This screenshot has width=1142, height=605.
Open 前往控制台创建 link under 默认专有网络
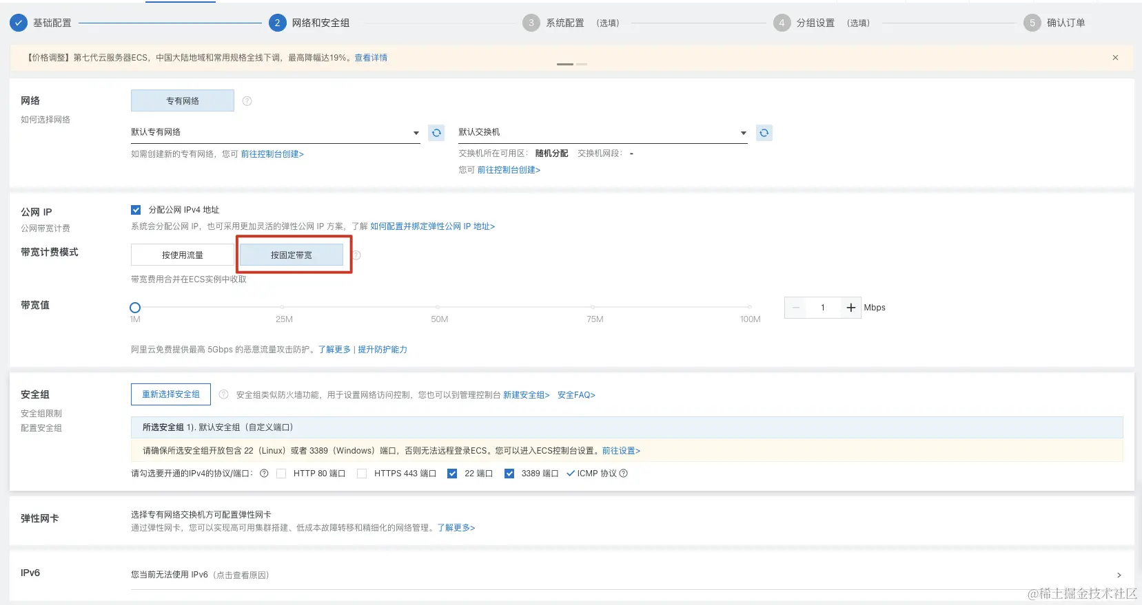click(272, 154)
